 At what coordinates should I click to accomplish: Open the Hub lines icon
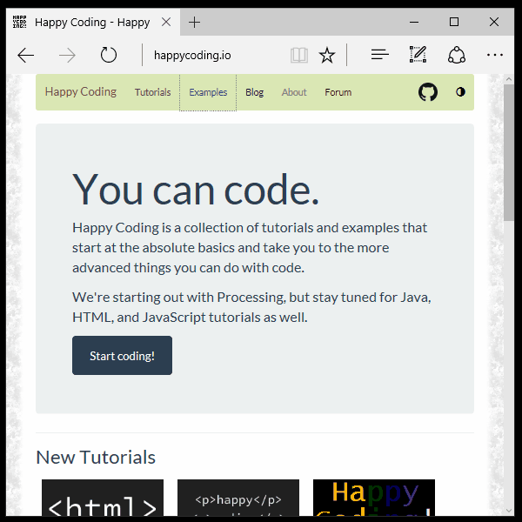point(379,55)
